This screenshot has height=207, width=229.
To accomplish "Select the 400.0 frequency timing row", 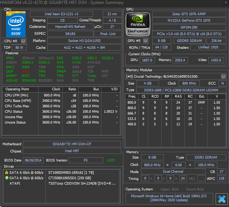I will [x=175, y=124].
